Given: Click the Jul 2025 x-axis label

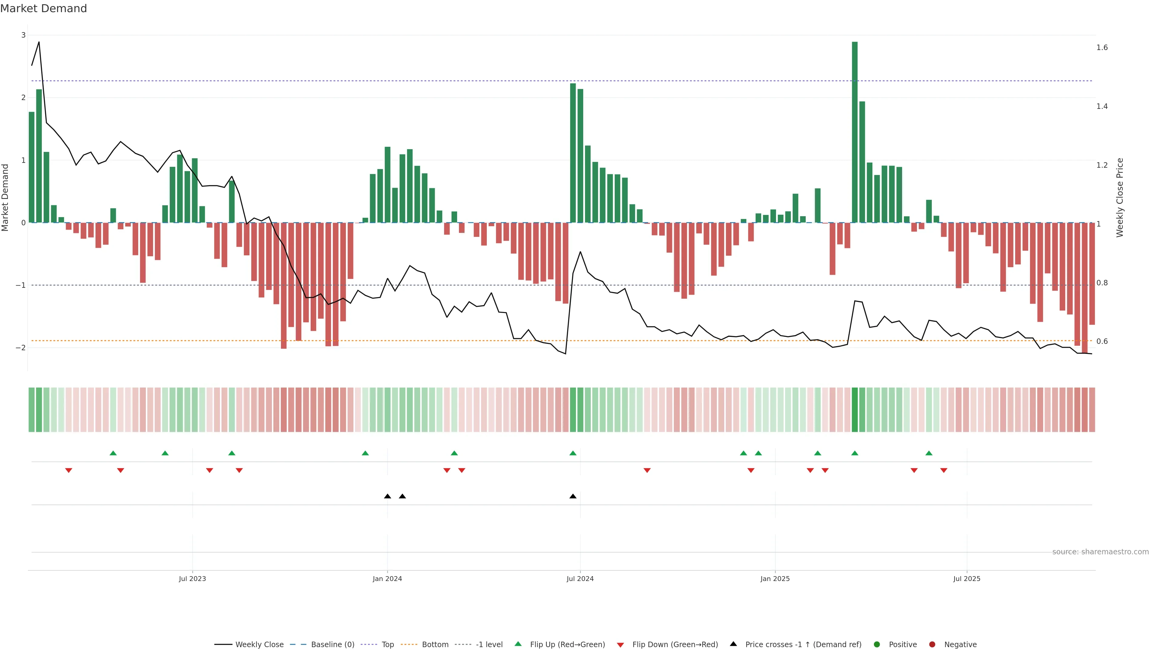Looking at the screenshot, I should point(967,579).
